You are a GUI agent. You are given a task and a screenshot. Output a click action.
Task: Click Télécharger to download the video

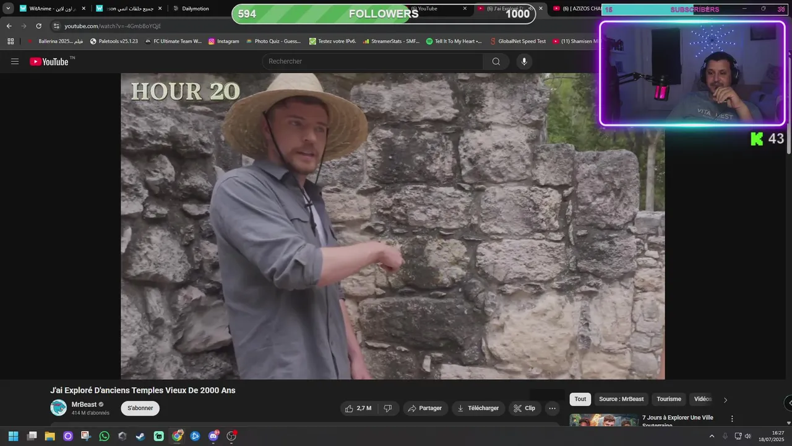point(478,408)
